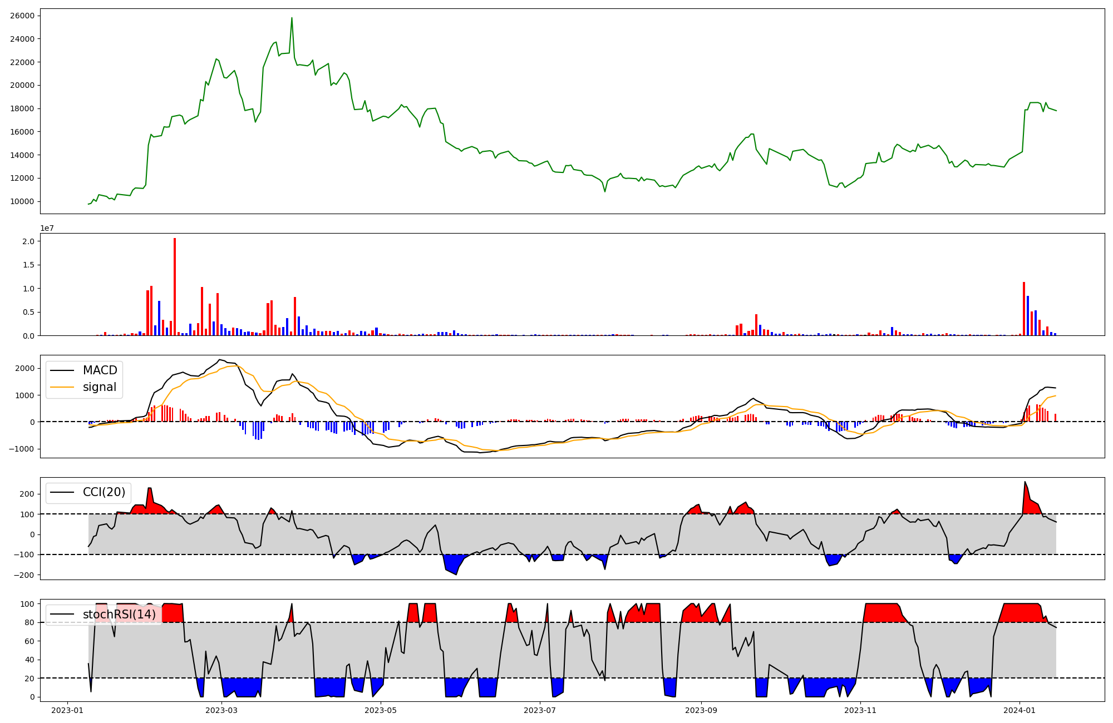Click the 2023-11 x-axis date label
The image size is (1113, 723).
pyautogui.click(x=860, y=710)
